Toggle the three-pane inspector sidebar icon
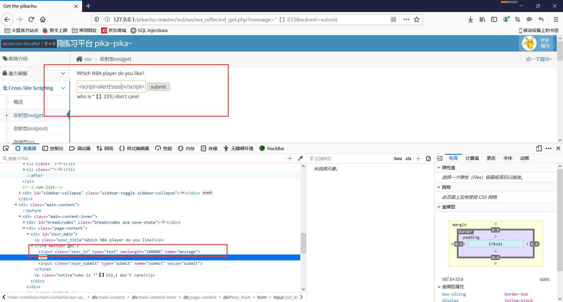The height and width of the screenshot is (302, 563). point(440,158)
